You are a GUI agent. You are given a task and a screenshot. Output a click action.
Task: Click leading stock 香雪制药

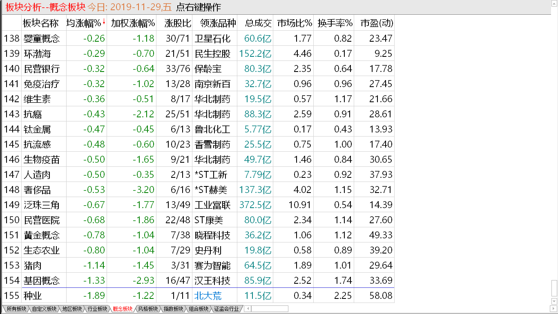[x=213, y=144]
